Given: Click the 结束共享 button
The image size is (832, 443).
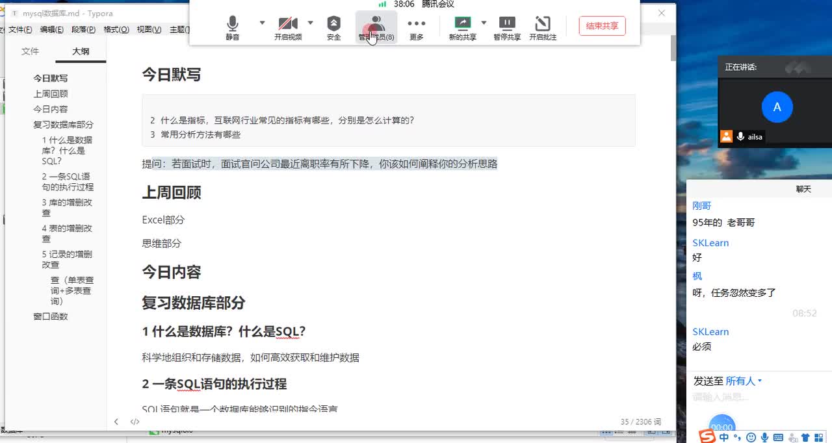Looking at the screenshot, I should (x=602, y=26).
